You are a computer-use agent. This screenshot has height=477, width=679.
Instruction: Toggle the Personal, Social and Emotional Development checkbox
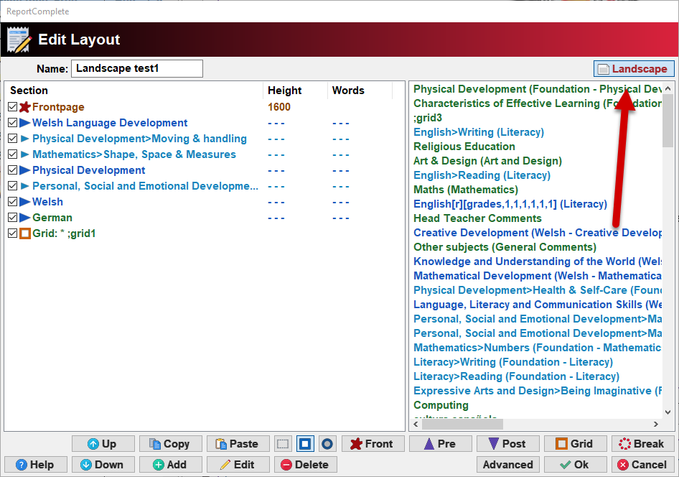coord(12,186)
